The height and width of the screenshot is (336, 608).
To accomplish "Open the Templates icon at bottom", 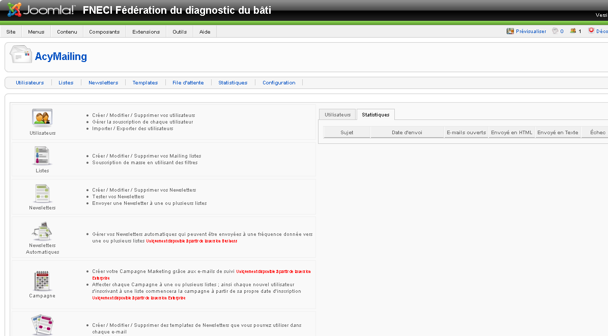I will click(x=42, y=325).
